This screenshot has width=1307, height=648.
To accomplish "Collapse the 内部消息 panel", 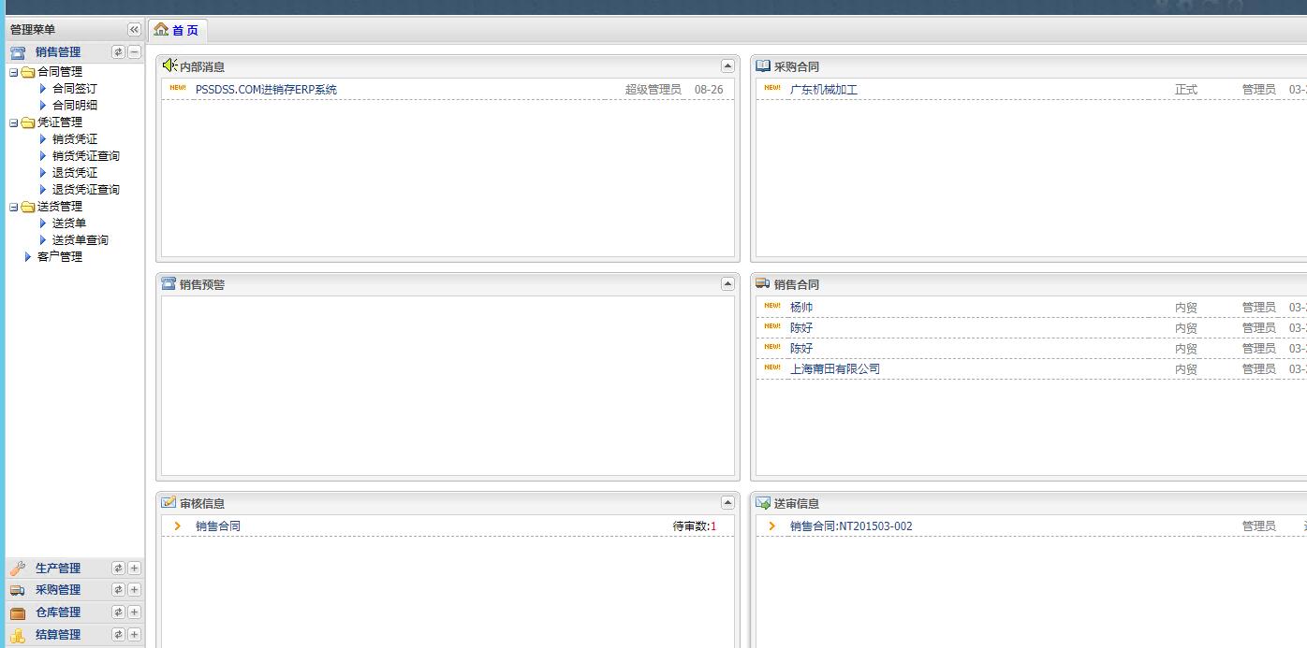I will click(x=727, y=66).
